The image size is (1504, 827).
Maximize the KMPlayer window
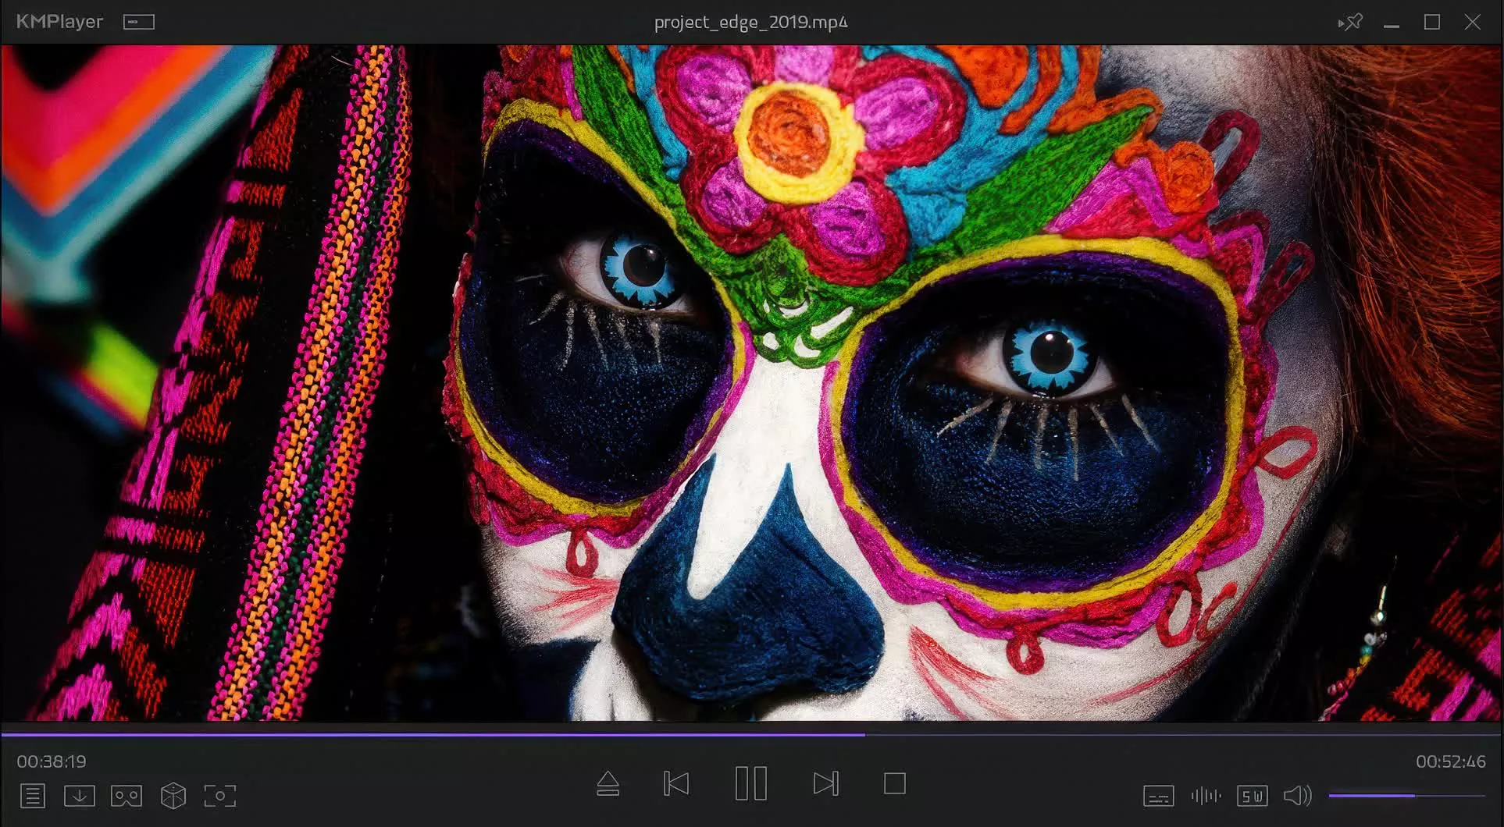click(x=1432, y=22)
